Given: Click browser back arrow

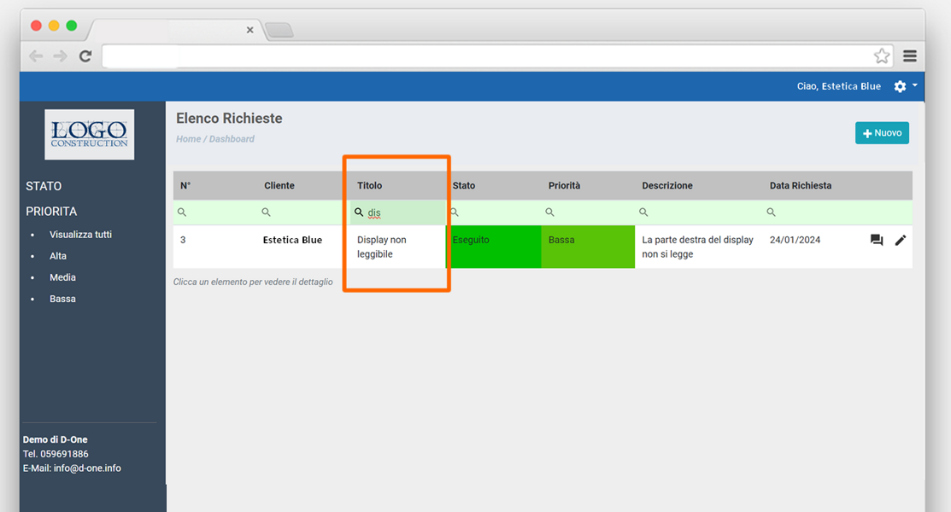Looking at the screenshot, I should click(x=36, y=56).
